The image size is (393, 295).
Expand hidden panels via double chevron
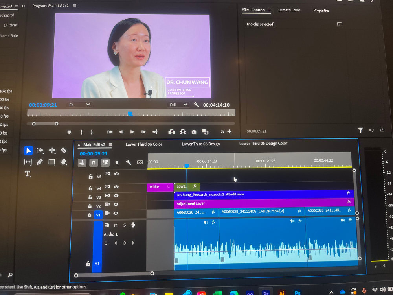[24, 6]
